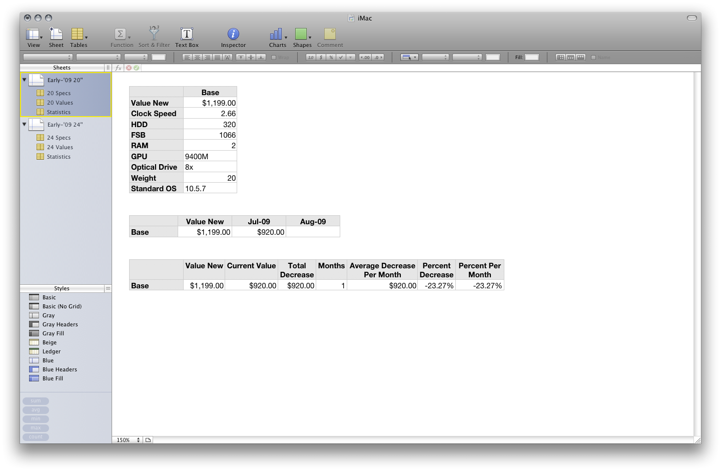Image resolution: width=721 pixels, height=471 pixels.
Task: Center-align text in format bar
Action: pyautogui.click(x=197, y=57)
